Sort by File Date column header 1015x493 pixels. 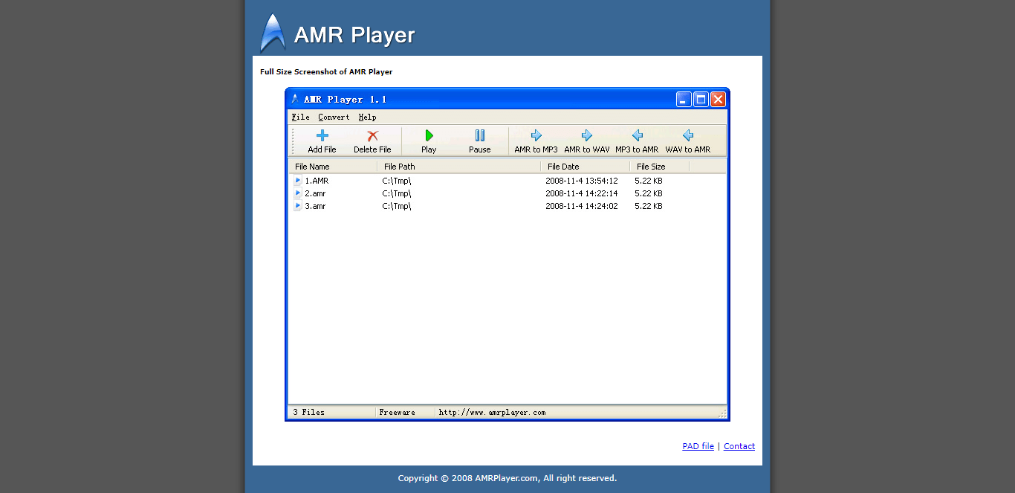586,167
